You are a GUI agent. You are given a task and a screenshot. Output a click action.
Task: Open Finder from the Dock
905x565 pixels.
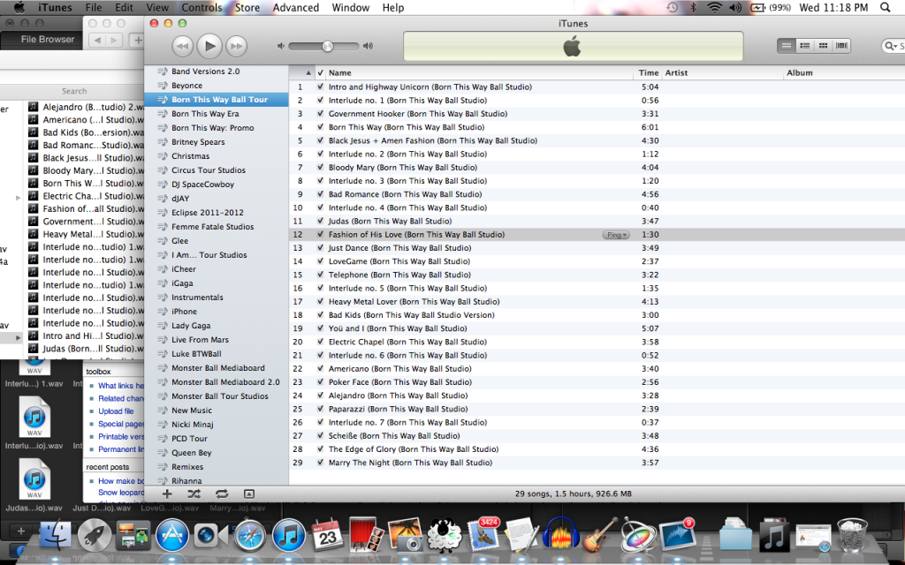(56, 536)
